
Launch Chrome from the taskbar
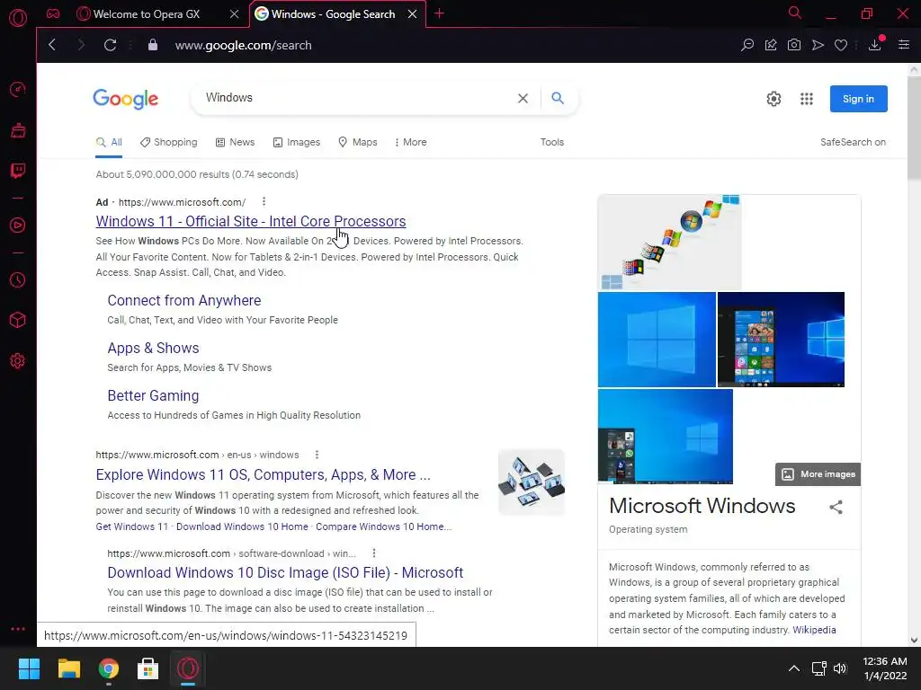pos(109,668)
